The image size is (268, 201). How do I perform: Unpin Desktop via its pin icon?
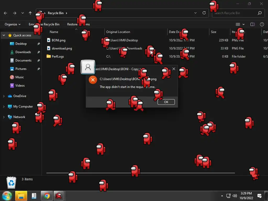coord(39,44)
